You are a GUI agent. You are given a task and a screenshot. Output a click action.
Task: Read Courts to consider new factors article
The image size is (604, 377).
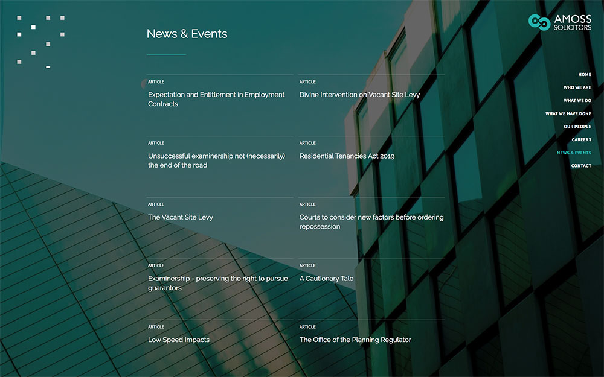[371, 222]
